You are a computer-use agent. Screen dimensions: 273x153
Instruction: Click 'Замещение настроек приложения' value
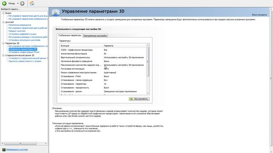click(120, 91)
